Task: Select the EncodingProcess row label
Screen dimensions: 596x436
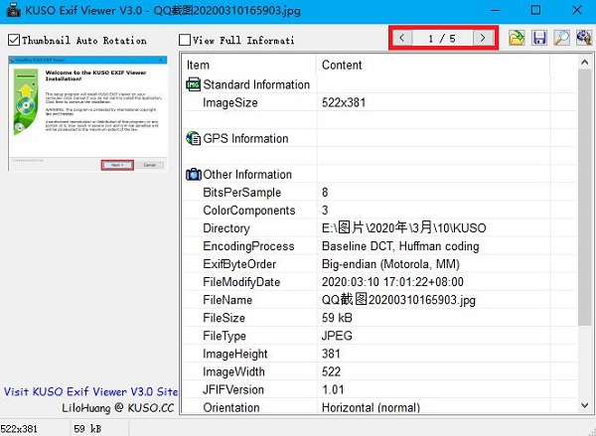Action: point(248,246)
